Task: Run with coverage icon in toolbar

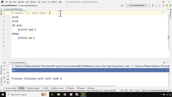Action: coord(156,5)
